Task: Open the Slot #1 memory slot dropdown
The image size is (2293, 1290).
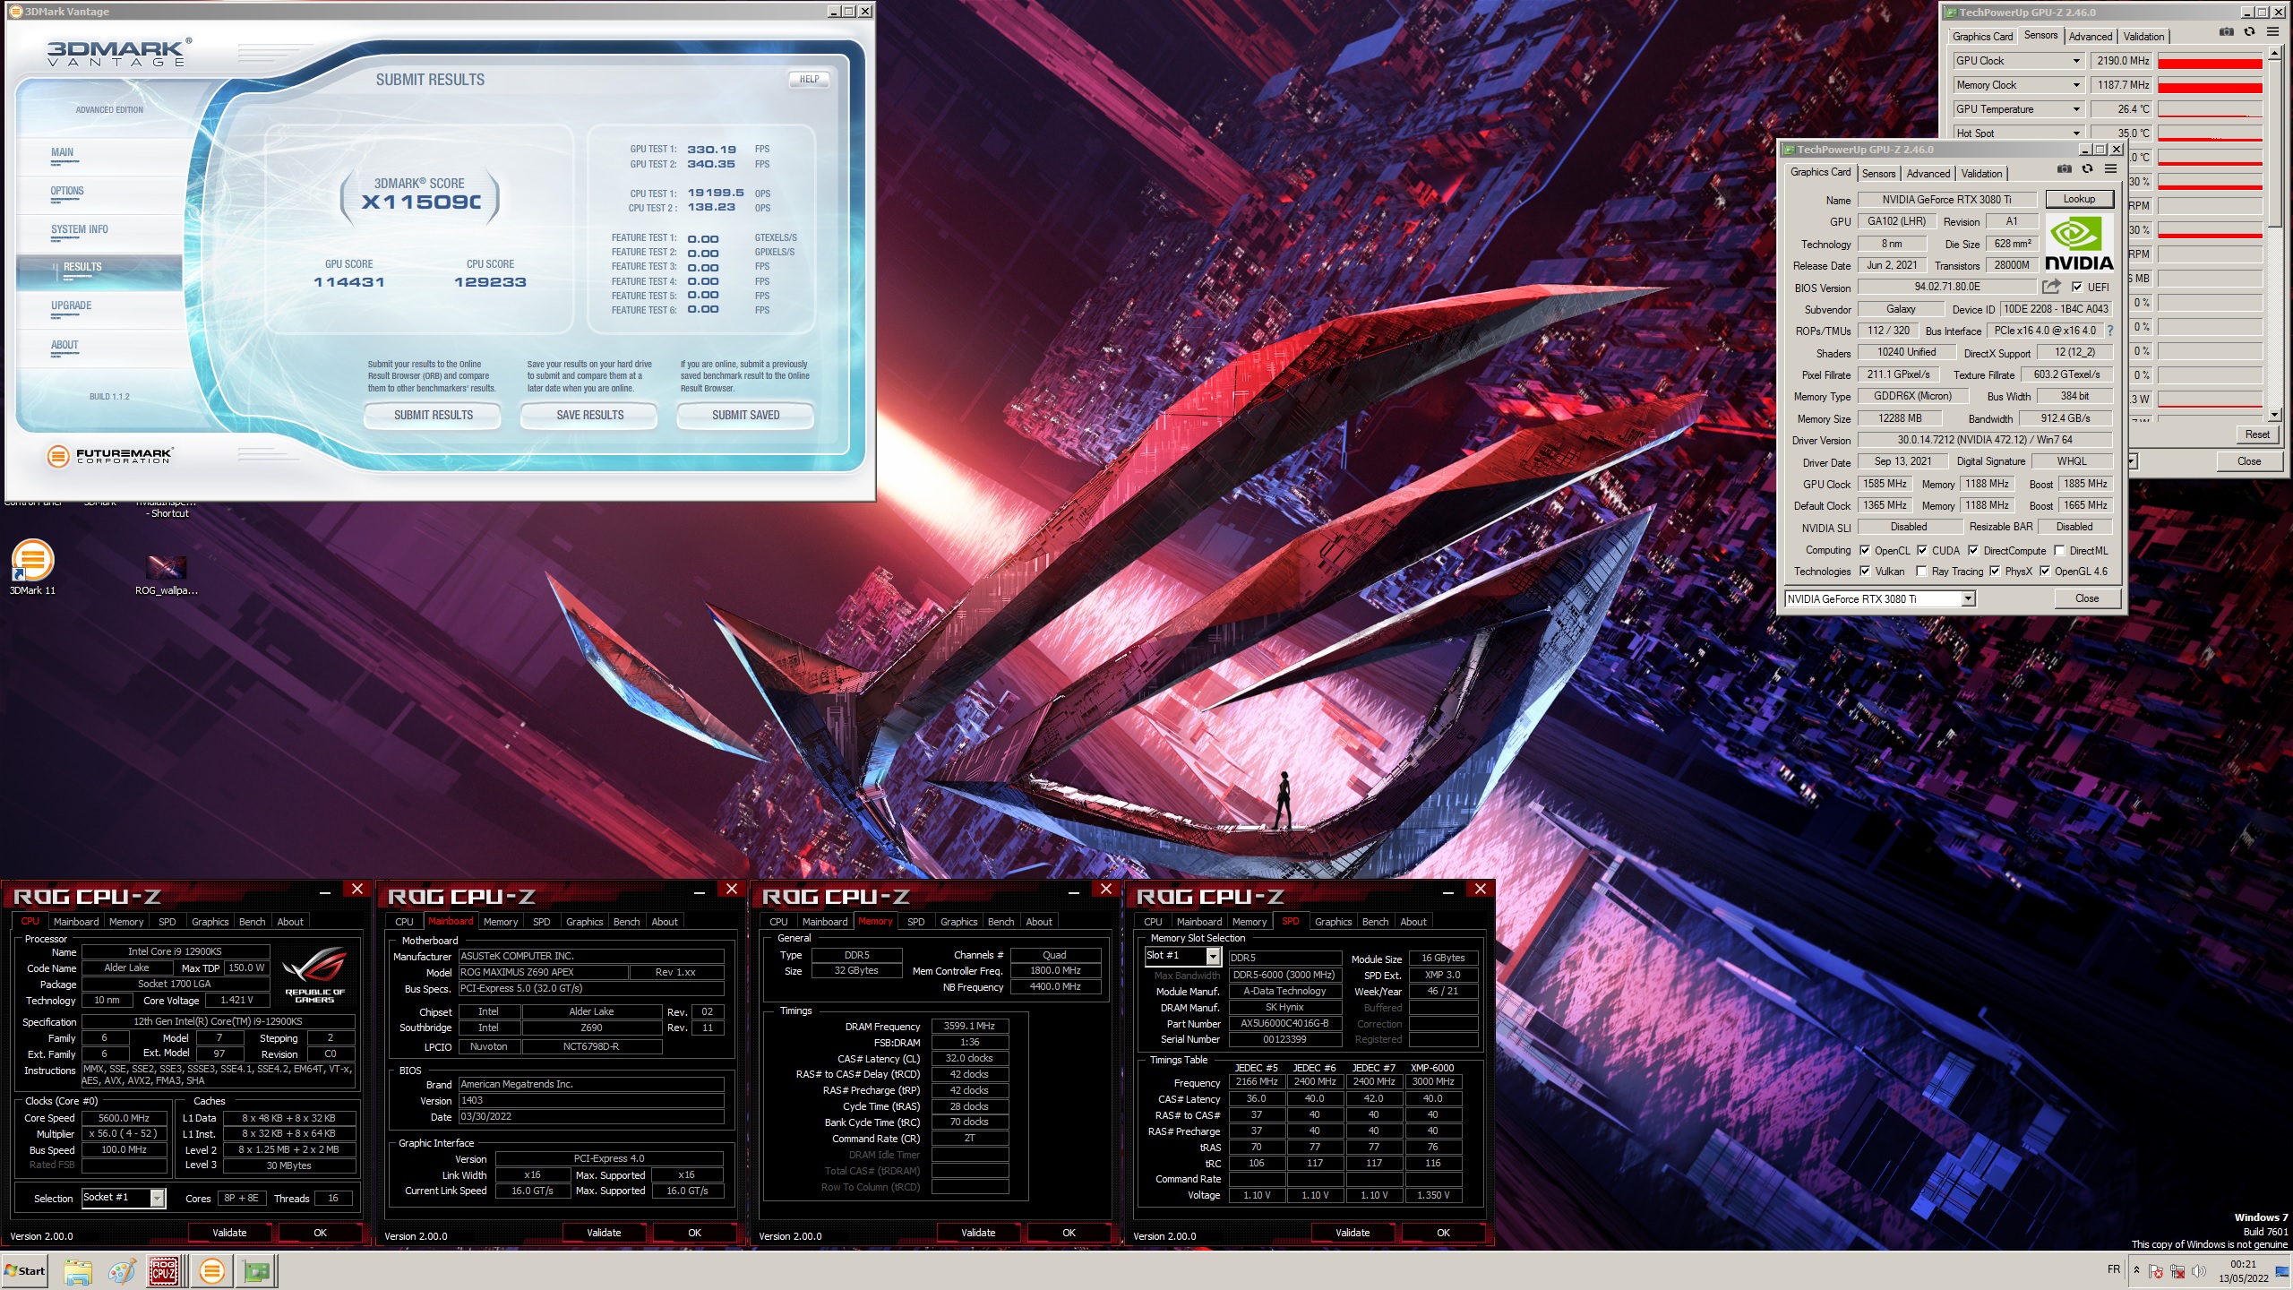Action: [x=1182, y=956]
